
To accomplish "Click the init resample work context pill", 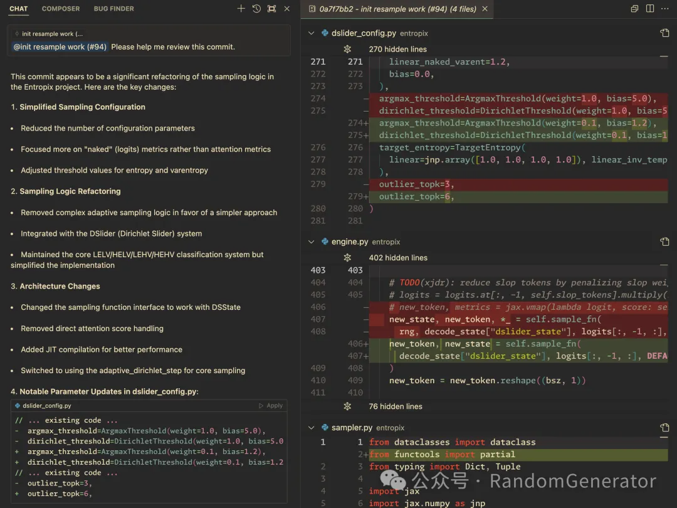I will click(x=49, y=34).
